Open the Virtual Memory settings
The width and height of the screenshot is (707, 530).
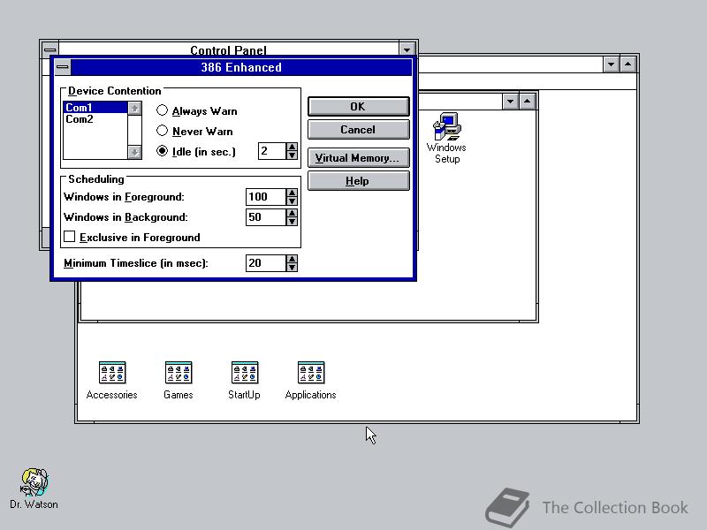coord(359,158)
